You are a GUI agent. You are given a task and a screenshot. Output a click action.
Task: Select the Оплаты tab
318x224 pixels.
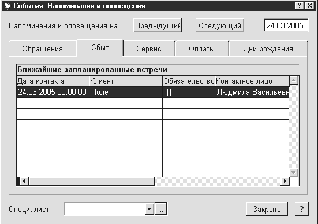pos(202,48)
